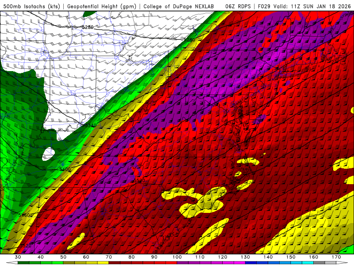The width and height of the screenshot is (354, 265).
Task: Click the 70 value on the color scale
Action: pos(109,257)
